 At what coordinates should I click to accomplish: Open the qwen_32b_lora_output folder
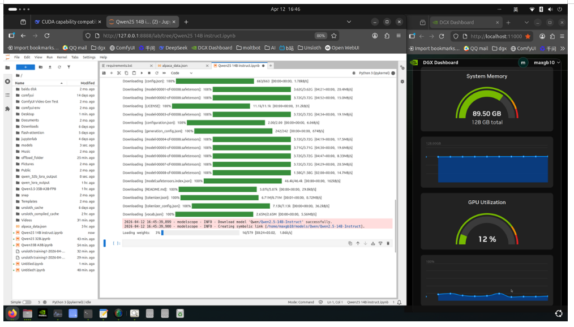[x=39, y=177]
